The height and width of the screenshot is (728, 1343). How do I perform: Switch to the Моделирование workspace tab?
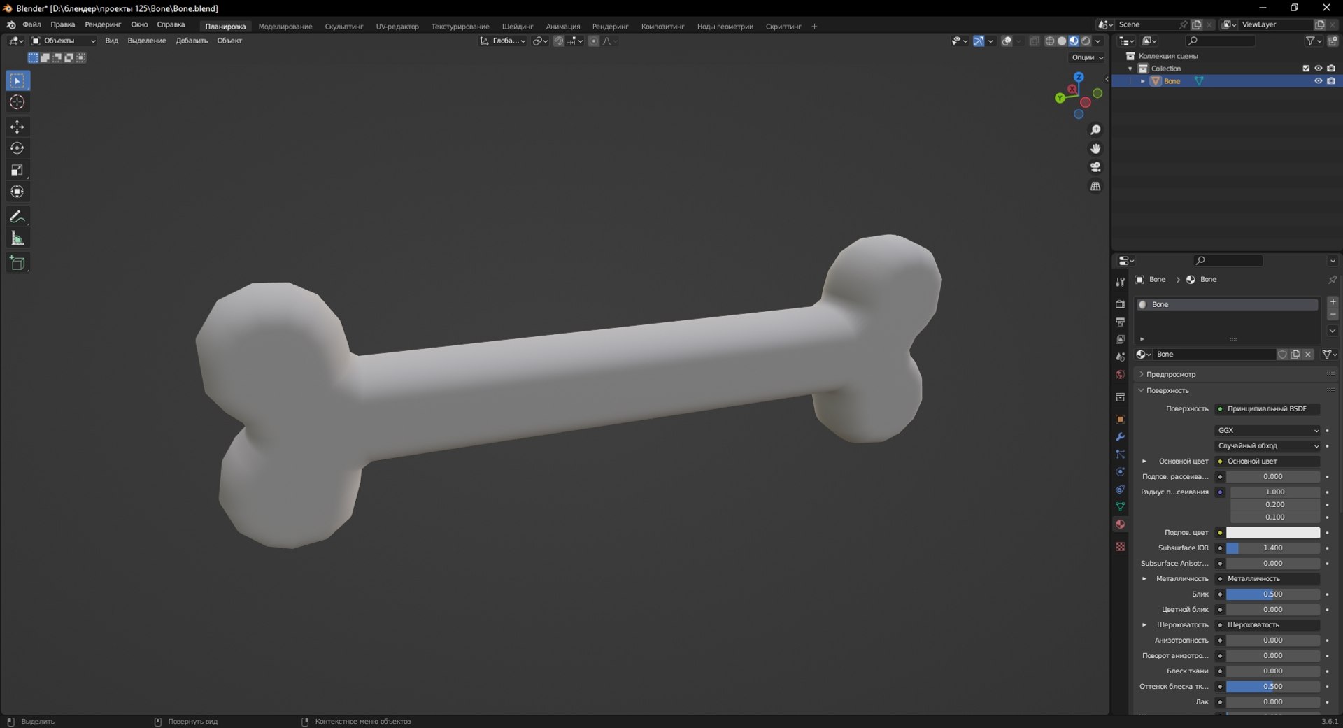285,27
